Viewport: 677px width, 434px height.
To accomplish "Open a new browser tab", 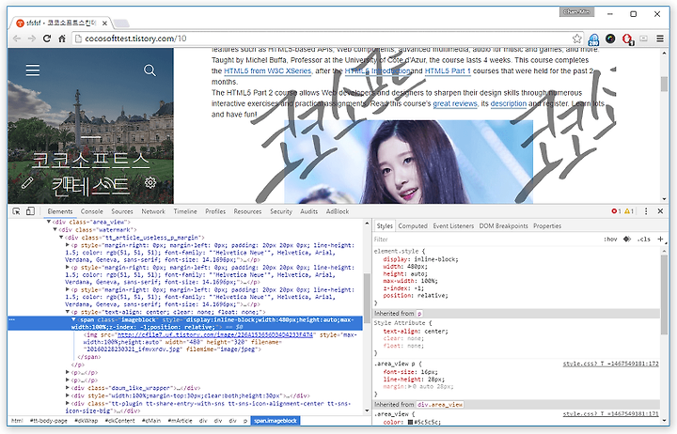I will pos(121,23).
